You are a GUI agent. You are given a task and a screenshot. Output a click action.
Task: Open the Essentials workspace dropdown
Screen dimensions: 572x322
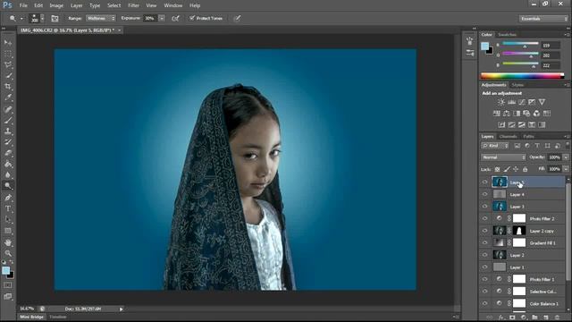point(543,19)
